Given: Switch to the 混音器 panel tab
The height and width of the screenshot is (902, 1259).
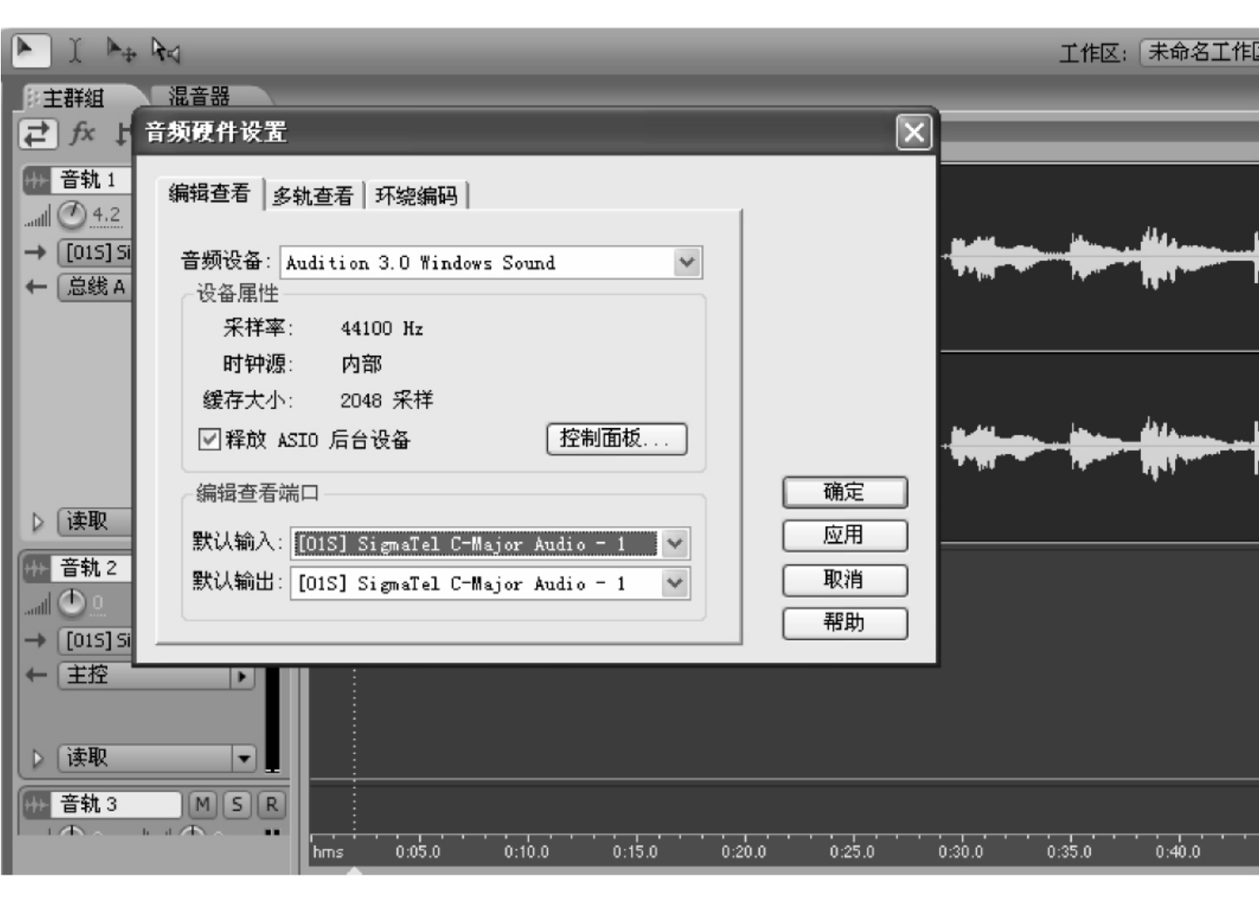Looking at the screenshot, I should coord(200,97).
